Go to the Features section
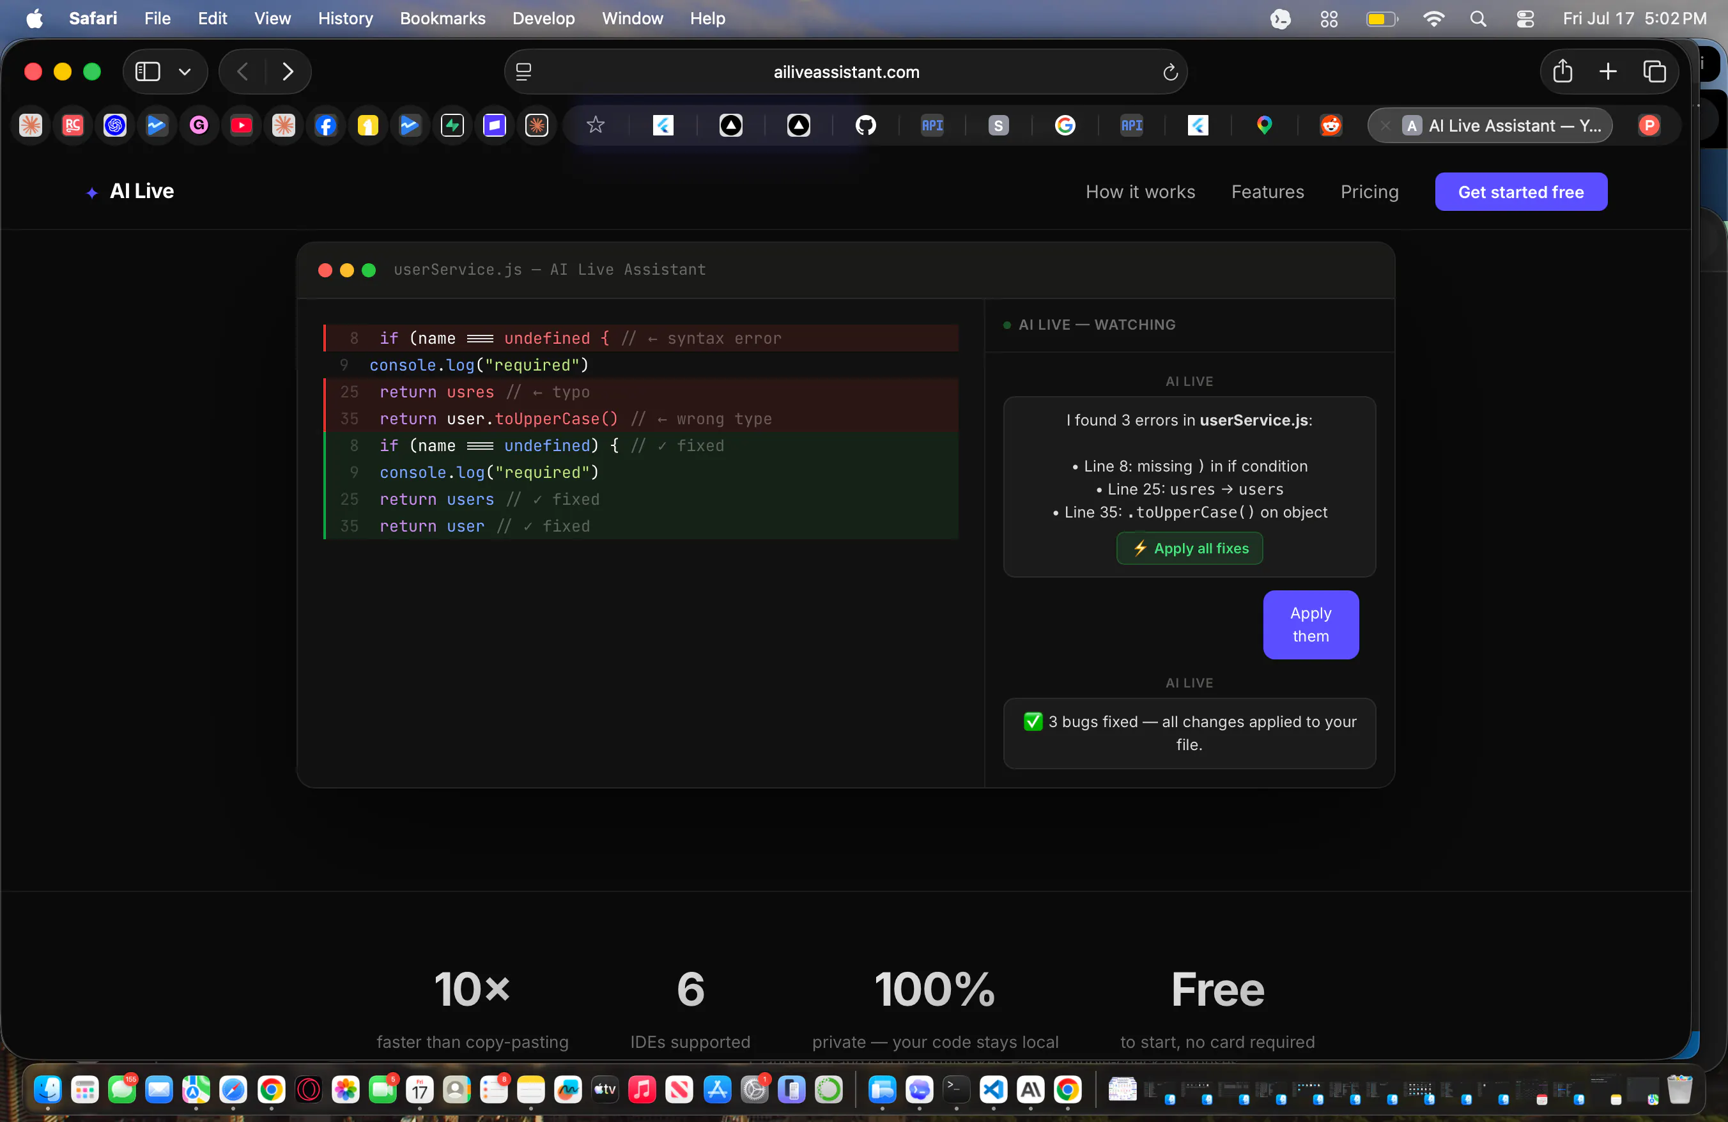 click(1267, 192)
